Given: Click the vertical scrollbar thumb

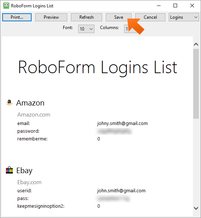Looking at the screenshot, I should pos(196,84).
